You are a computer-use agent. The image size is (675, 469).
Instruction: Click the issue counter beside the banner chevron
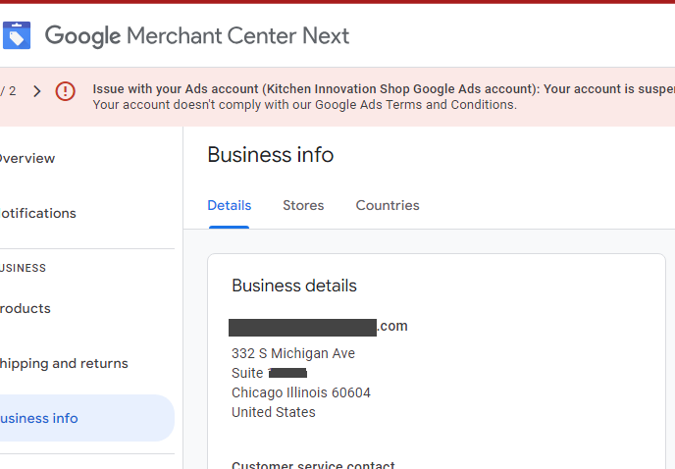point(8,91)
